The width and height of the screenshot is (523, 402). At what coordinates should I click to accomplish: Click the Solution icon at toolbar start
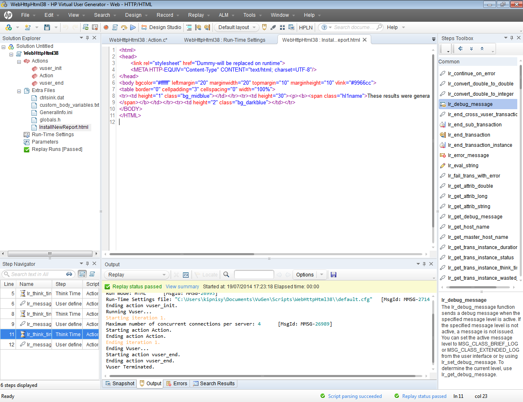9,27
